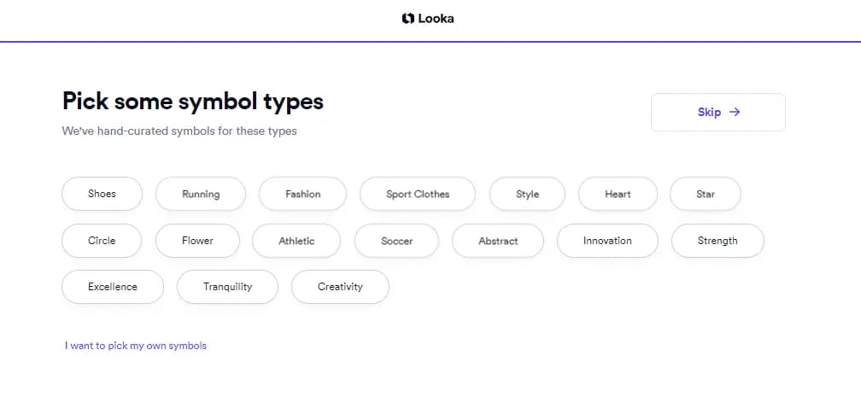
Task: Pick the Flower symbol chip
Action: [197, 241]
